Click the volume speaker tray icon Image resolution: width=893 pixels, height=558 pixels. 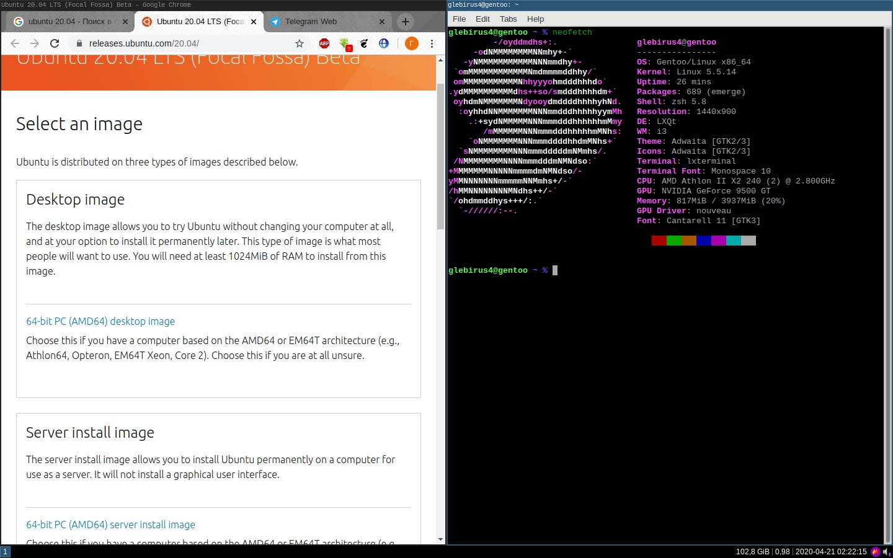click(x=887, y=552)
